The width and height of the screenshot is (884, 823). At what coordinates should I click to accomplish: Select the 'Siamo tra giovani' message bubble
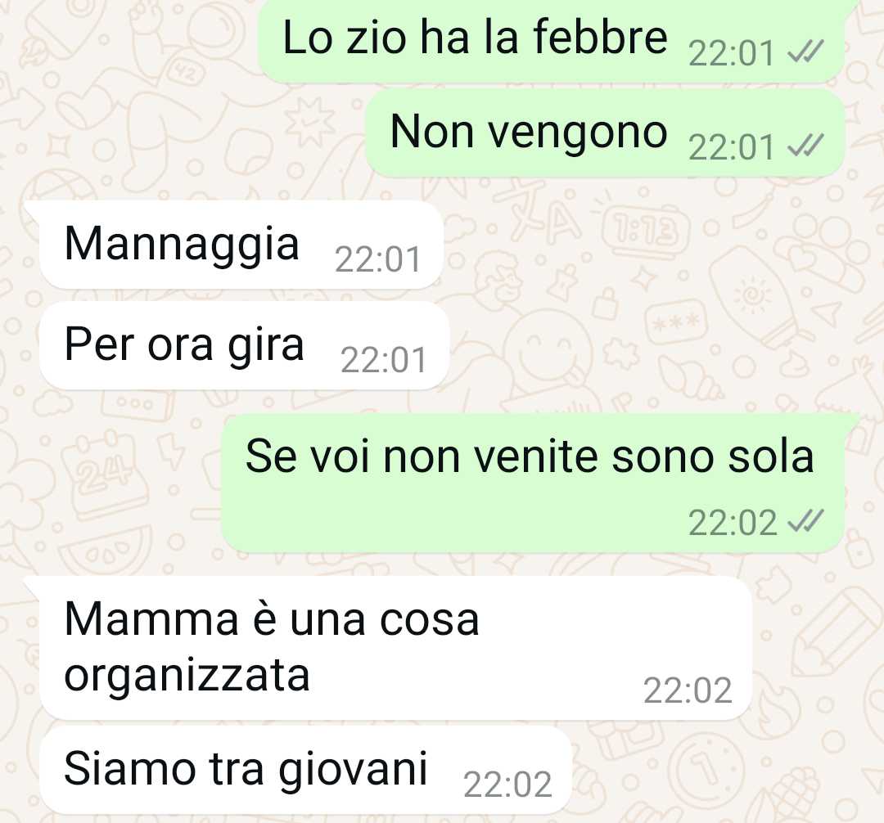pos(306,770)
